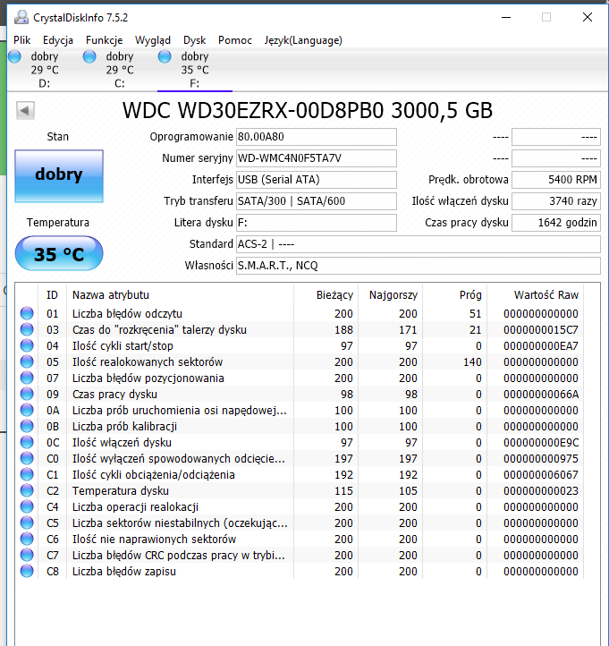
Task: Select the 'Liczba błędów zapisu' attribute name
Action: coord(124,571)
